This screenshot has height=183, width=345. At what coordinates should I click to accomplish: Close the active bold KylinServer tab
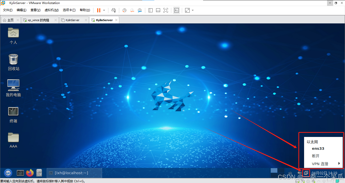116,20
